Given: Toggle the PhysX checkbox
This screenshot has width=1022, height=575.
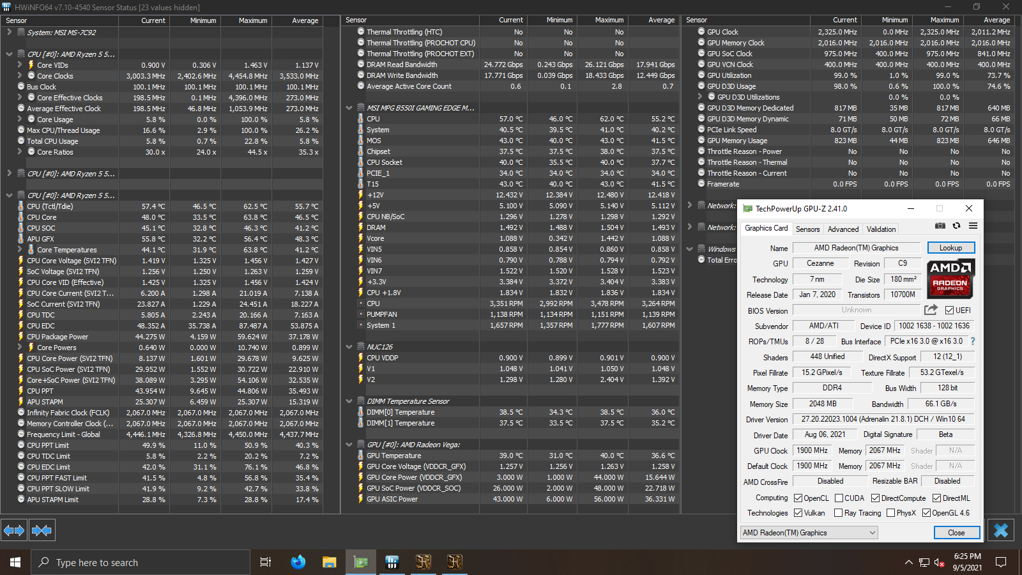Looking at the screenshot, I should click(x=890, y=513).
